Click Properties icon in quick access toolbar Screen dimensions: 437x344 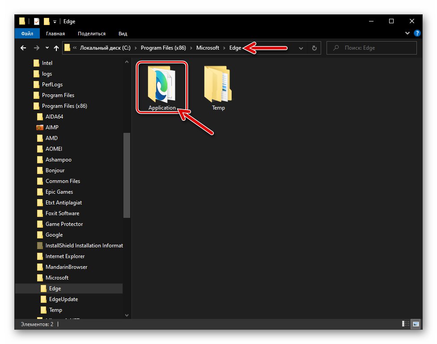[37, 21]
